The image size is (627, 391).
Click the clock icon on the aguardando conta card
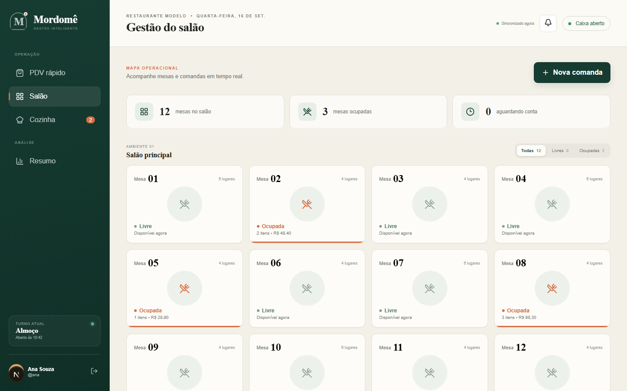470,112
